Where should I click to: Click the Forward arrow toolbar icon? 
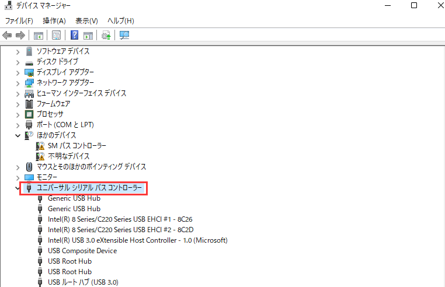coord(20,35)
